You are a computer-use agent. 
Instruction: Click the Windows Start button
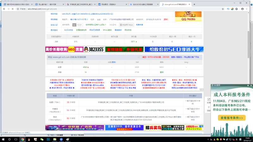point(3,139)
